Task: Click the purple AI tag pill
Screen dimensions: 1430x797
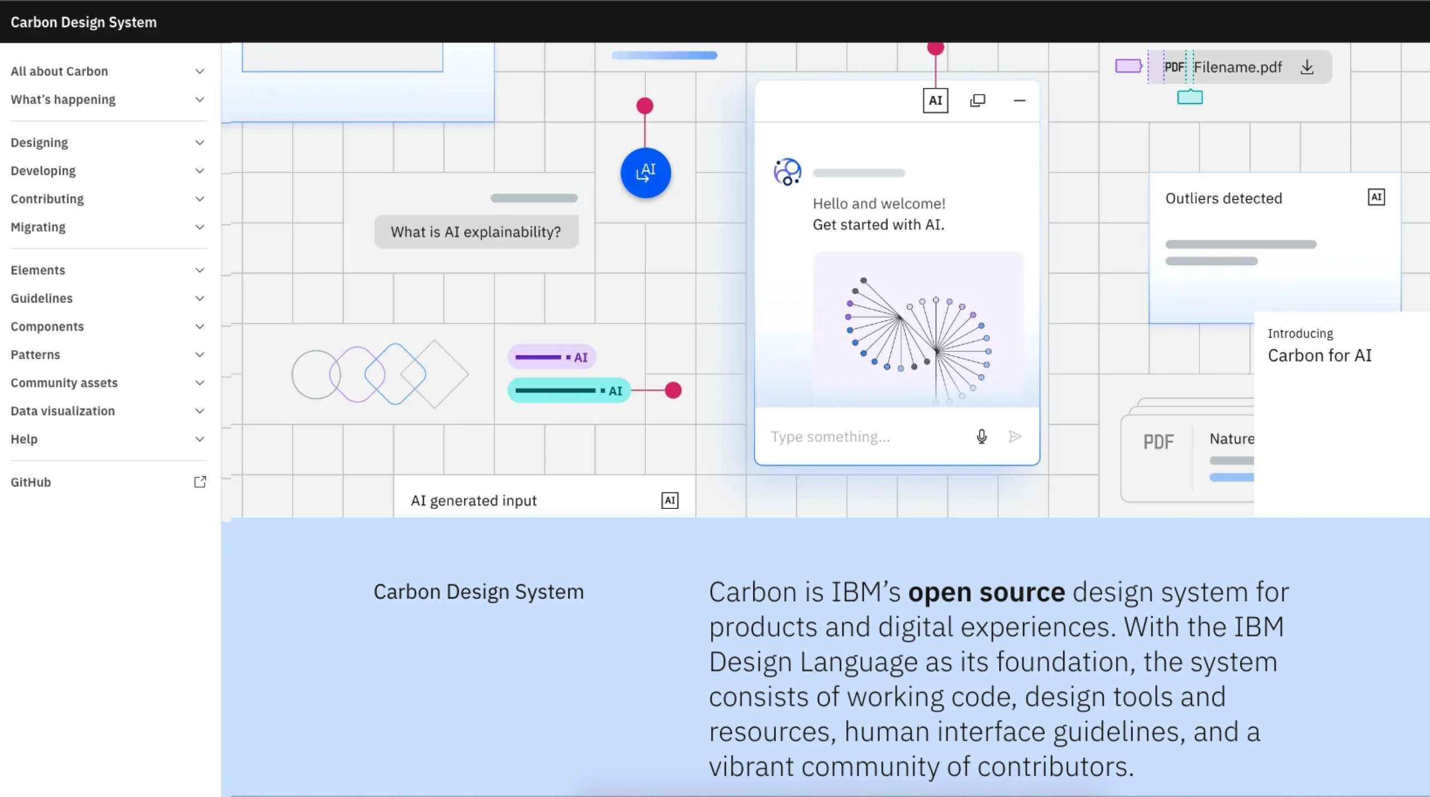Action: pos(551,357)
